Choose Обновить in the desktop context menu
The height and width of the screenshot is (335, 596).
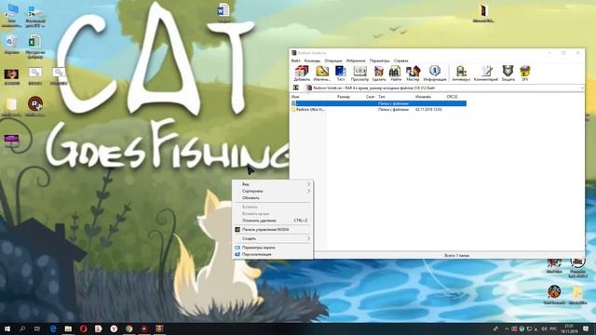point(273,198)
